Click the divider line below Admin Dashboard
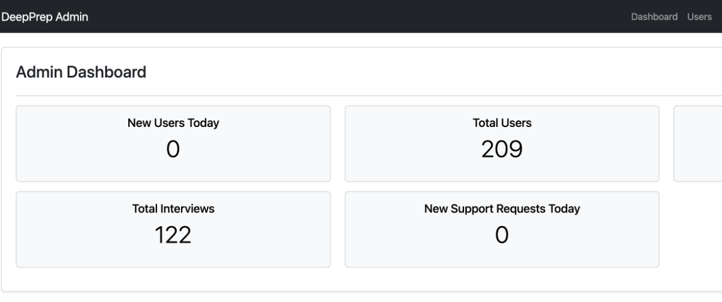The width and height of the screenshot is (722, 302). point(361,96)
